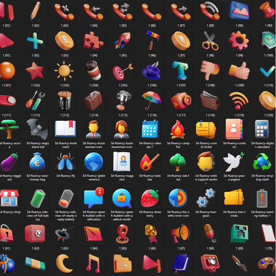
Task: Select the sun icon 1 (103)
Action: pos(64,71)
